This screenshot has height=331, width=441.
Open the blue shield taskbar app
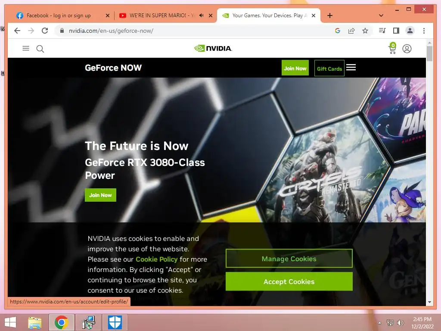point(115,322)
